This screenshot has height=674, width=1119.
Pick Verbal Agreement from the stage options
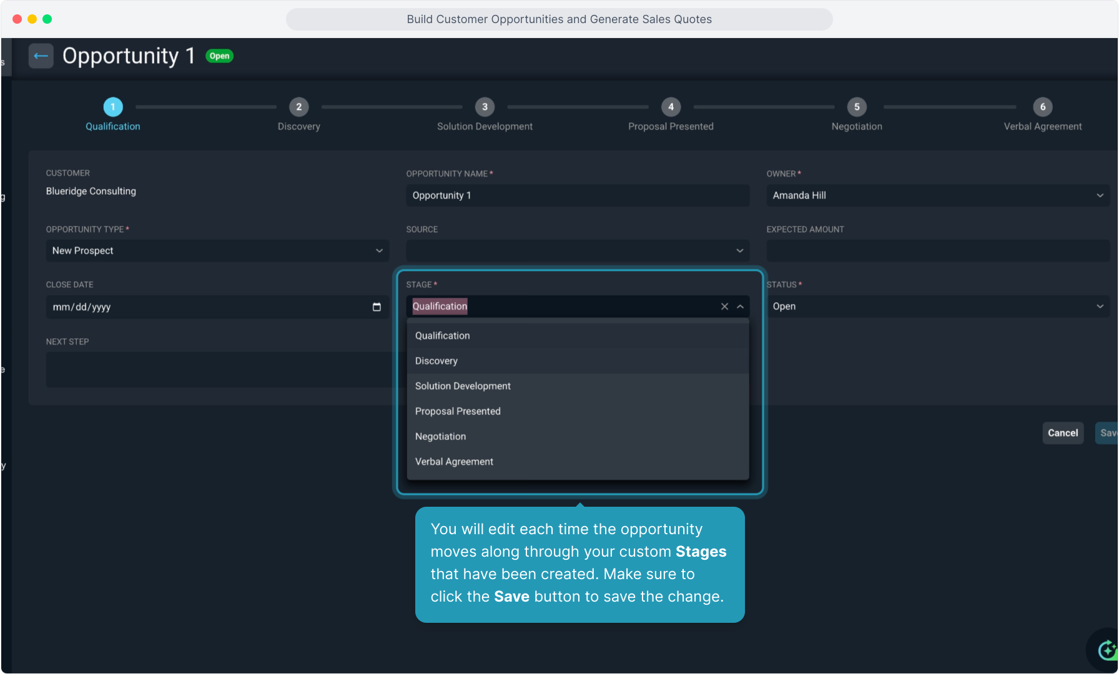[454, 462]
